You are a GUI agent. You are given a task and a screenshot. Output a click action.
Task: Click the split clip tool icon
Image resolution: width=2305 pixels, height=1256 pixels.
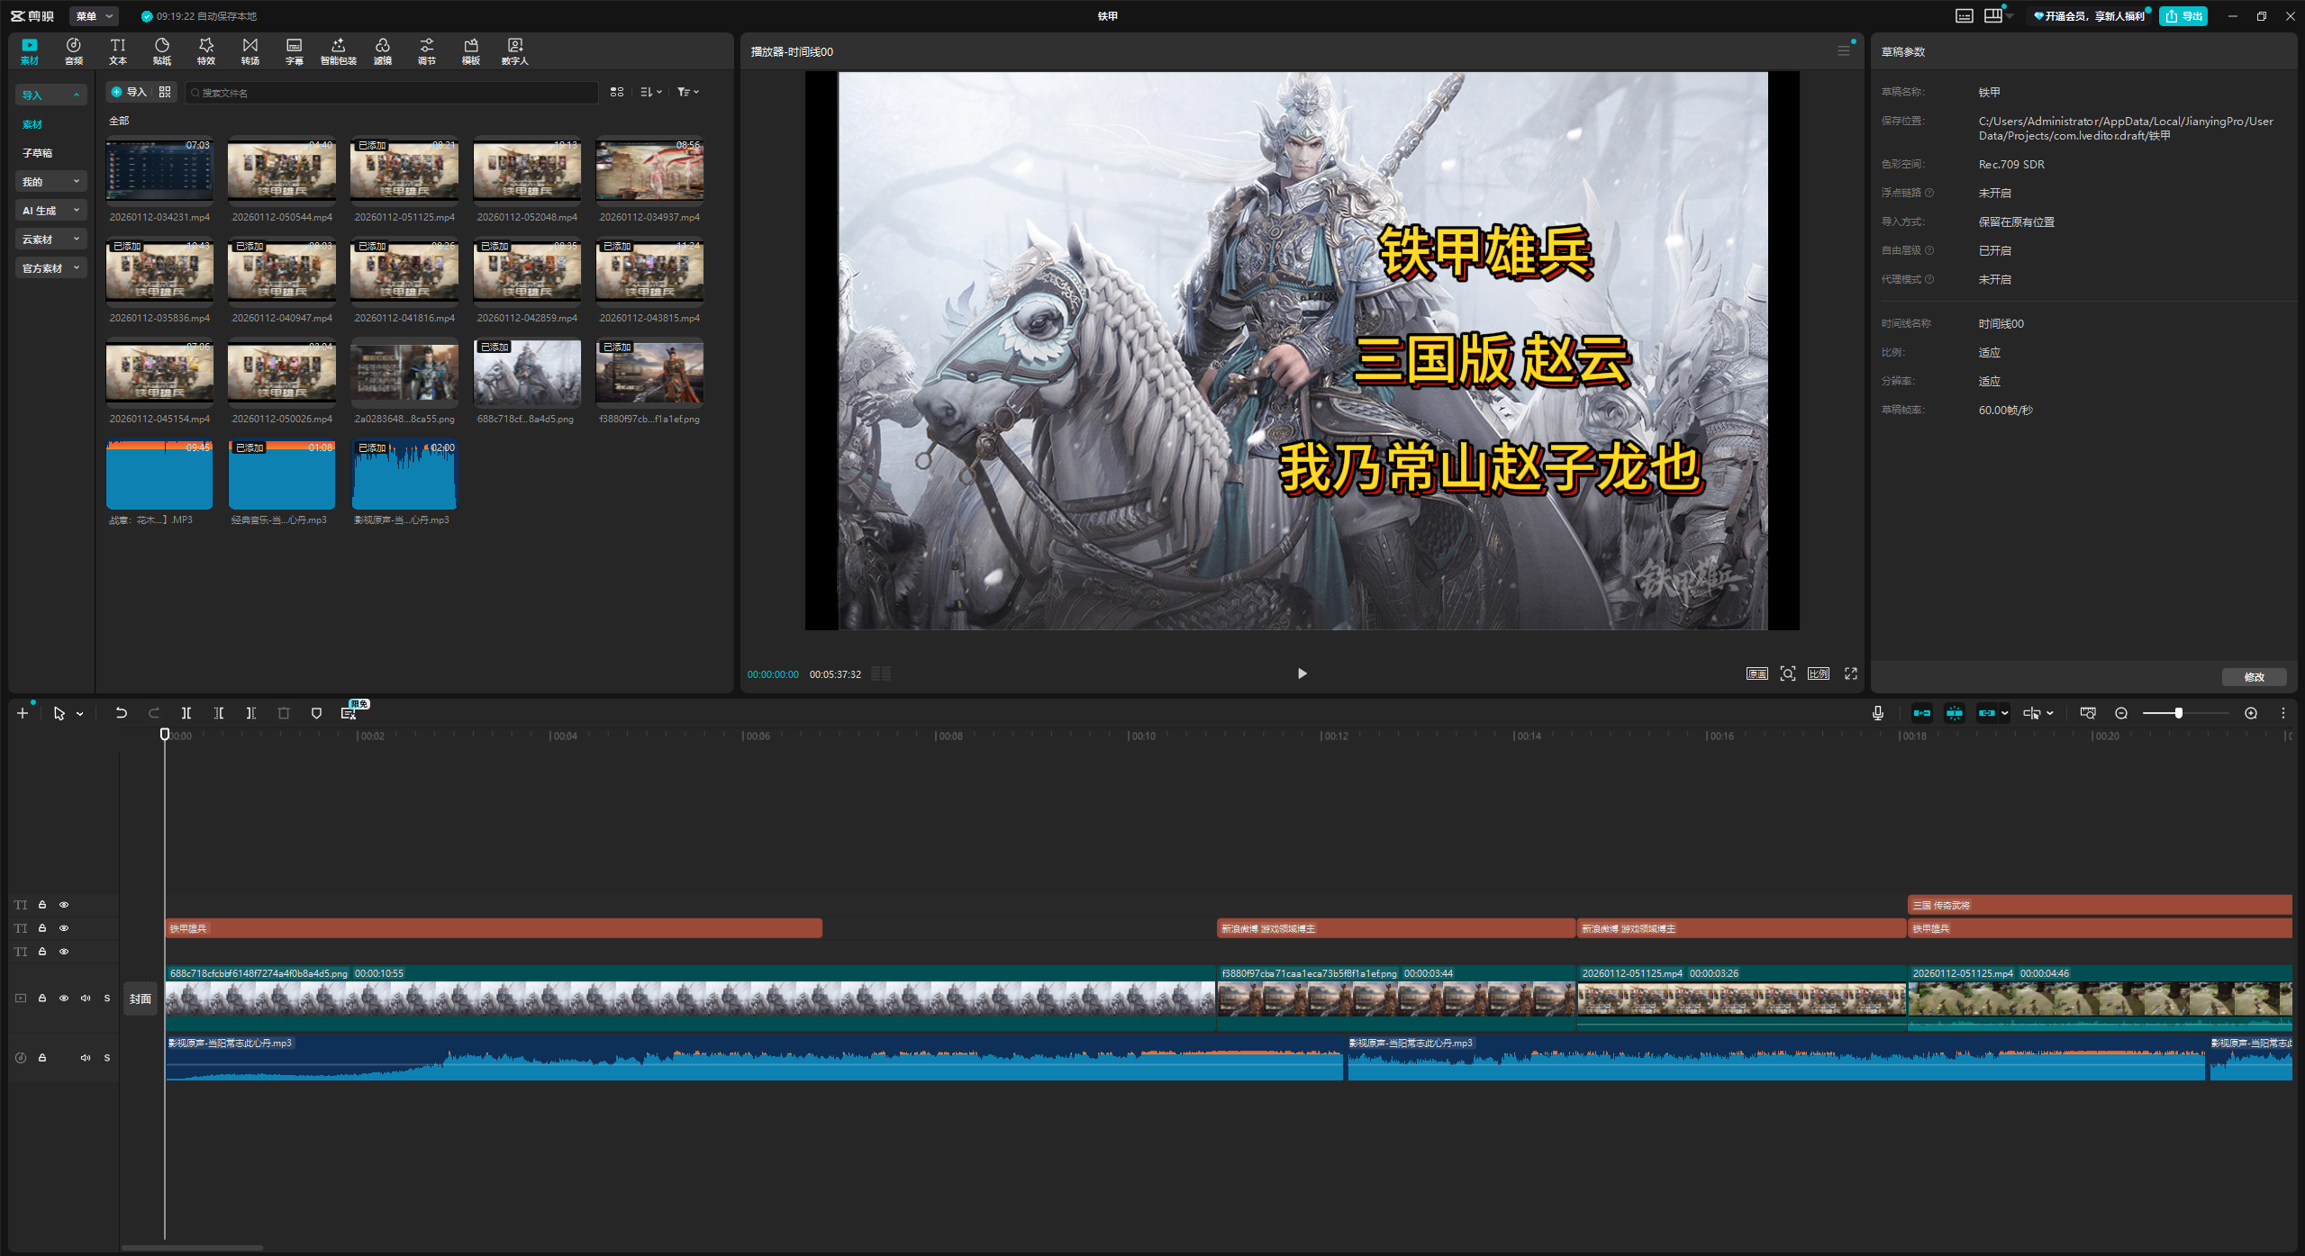point(186,713)
